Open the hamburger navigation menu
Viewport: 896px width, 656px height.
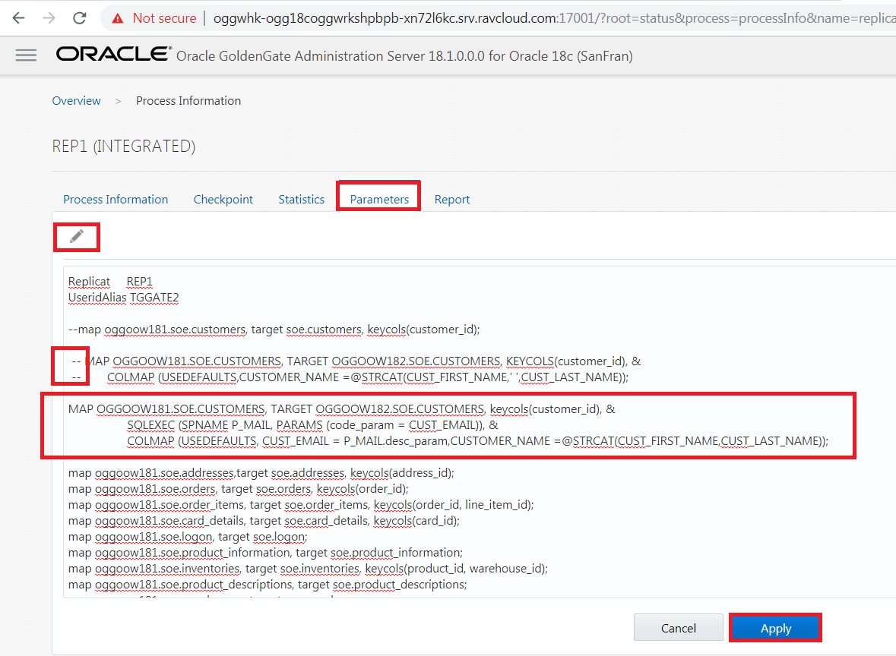coord(27,55)
